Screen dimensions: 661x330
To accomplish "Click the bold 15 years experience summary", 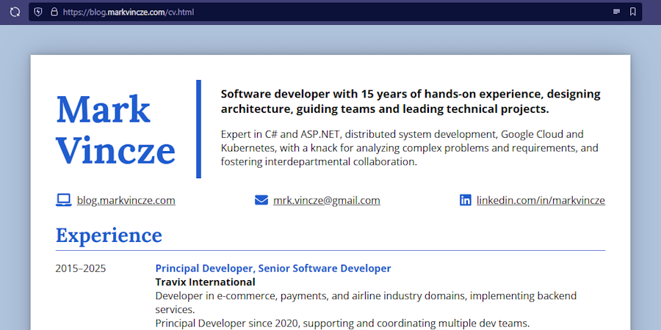I will coord(411,101).
